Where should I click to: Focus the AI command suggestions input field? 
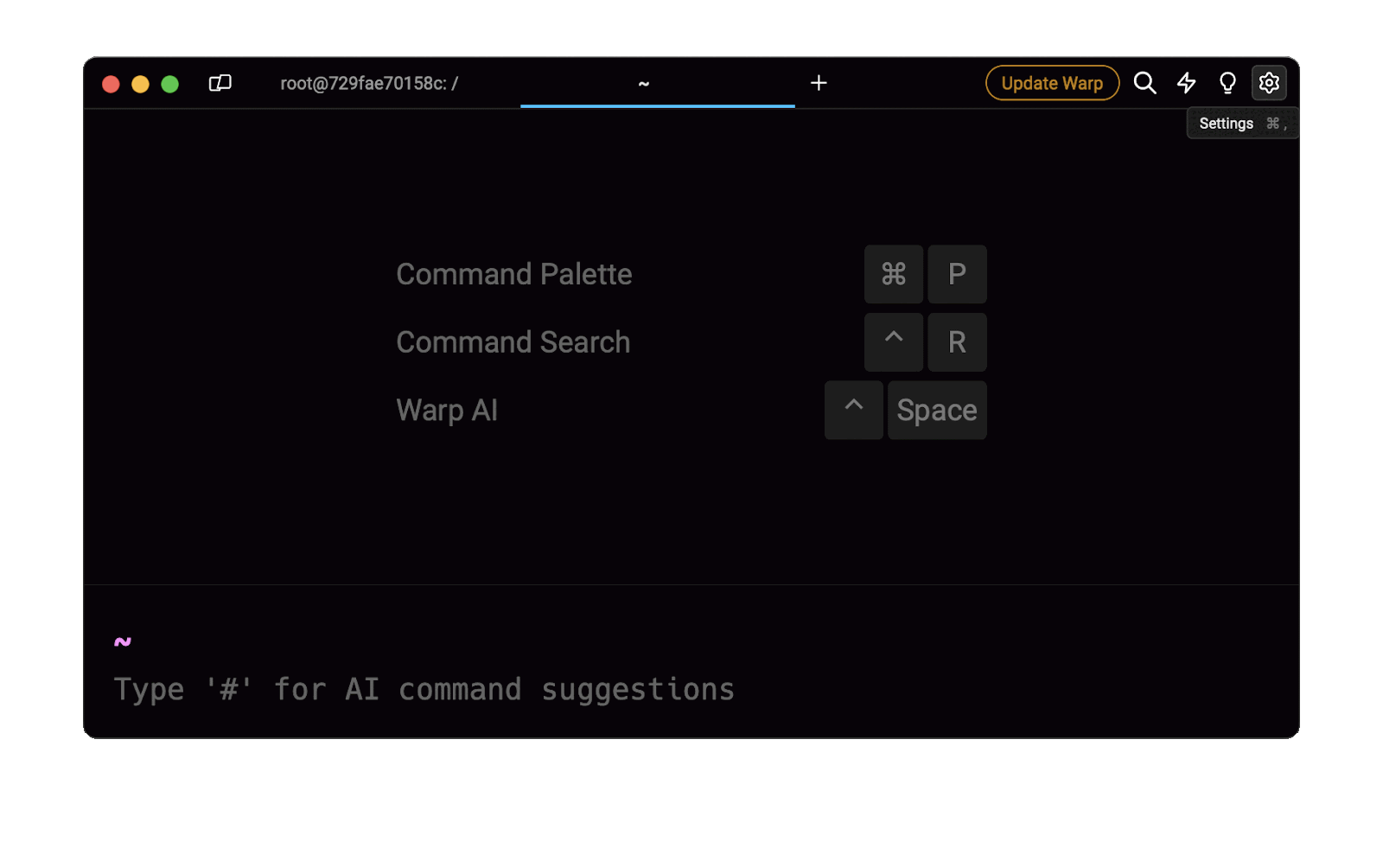(423, 688)
